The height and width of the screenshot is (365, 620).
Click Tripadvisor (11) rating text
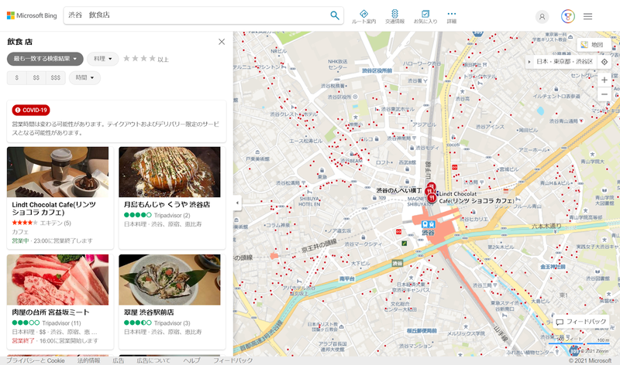(61, 322)
